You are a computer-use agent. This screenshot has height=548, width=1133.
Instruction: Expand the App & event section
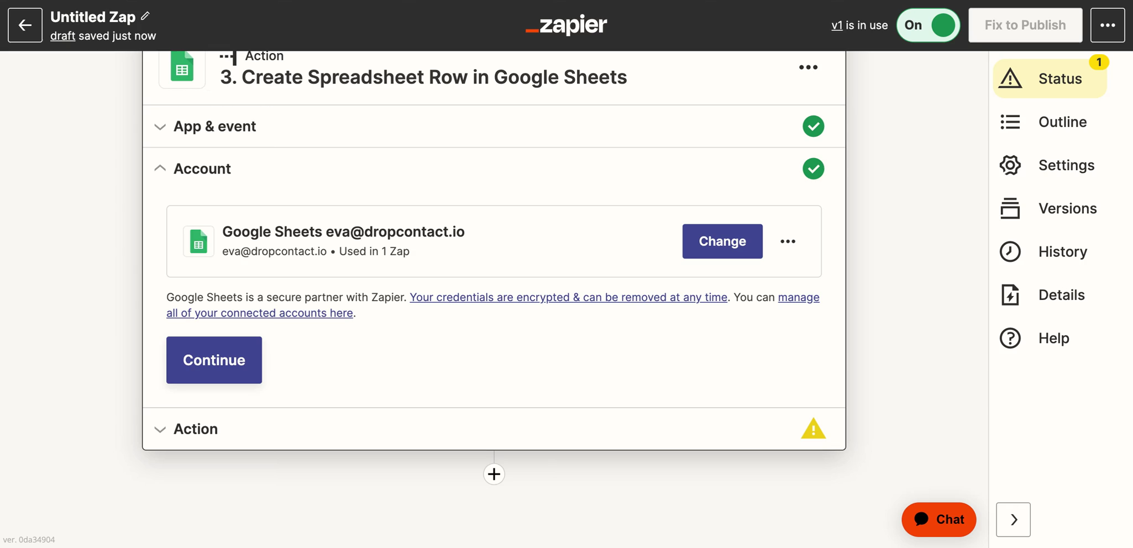coord(494,126)
